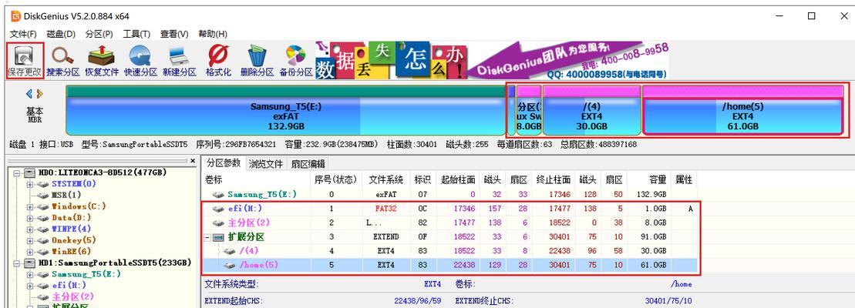Click the DiskGenius advertisement banner
The height and width of the screenshot is (308, 855).
point(493,60)
